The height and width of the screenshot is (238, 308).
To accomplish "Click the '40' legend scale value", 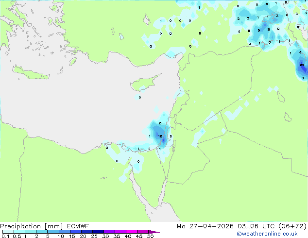I will 128,236.
